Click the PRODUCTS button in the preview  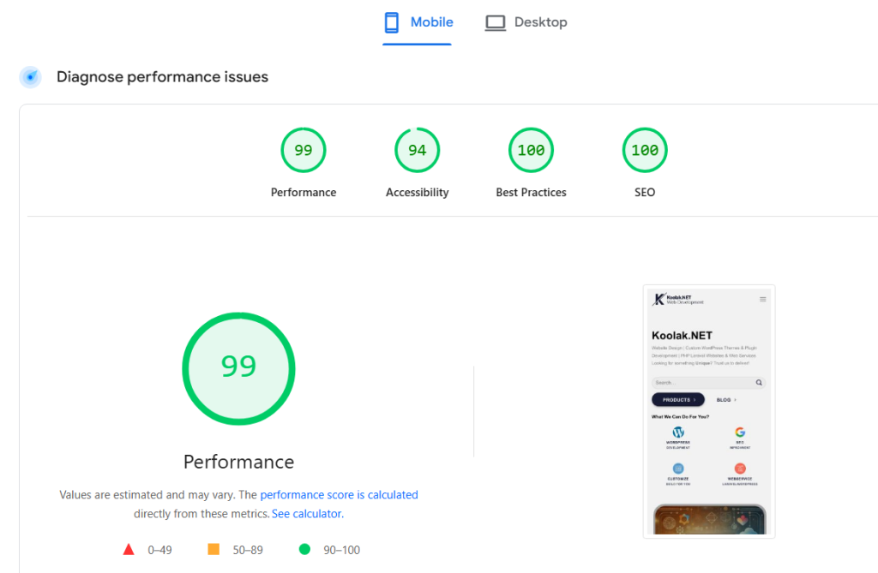[678, 399]
